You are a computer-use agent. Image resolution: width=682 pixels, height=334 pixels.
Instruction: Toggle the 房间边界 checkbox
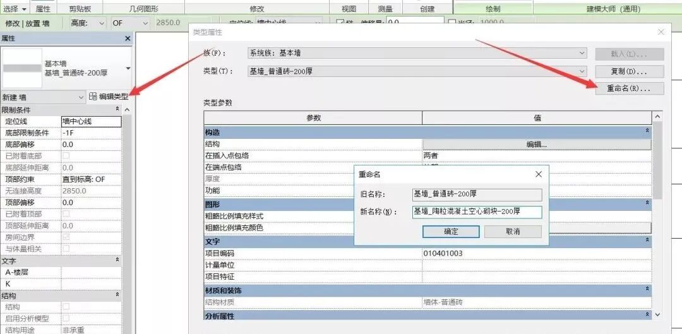[66, 237]
